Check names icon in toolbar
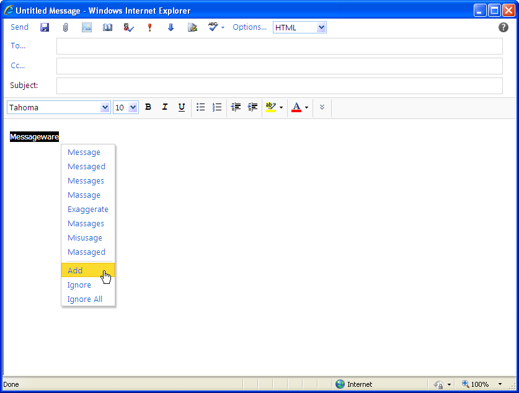Viewport: 519px width, 393px height. tap(129, 27)
